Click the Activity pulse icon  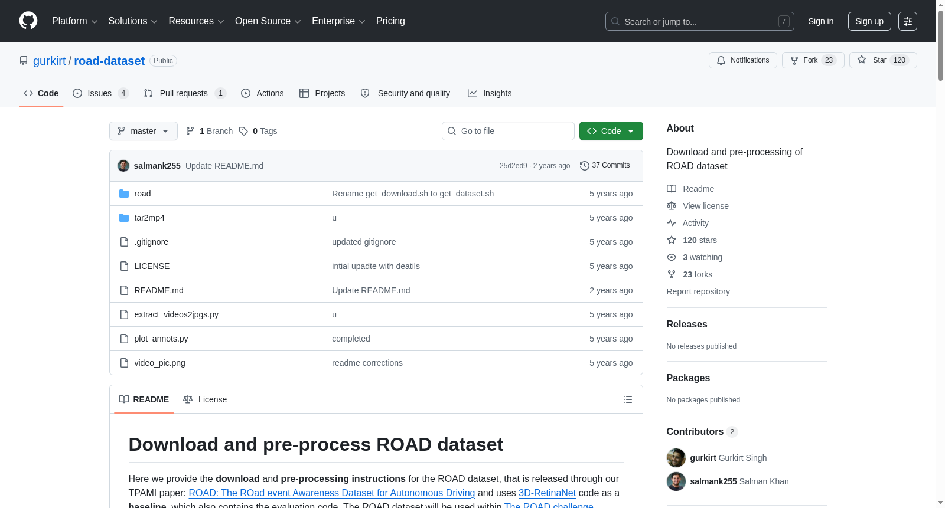(672, 223)
